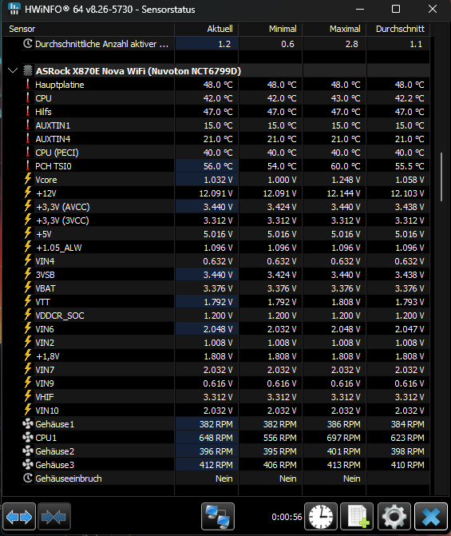Close sensors with the blue X button
The image size is (451, 536).
coord(430,516)
